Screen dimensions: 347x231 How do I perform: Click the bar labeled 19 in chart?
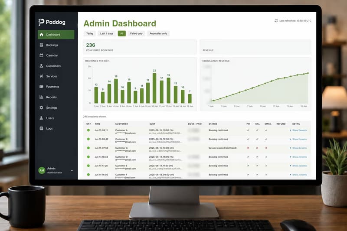168,91
